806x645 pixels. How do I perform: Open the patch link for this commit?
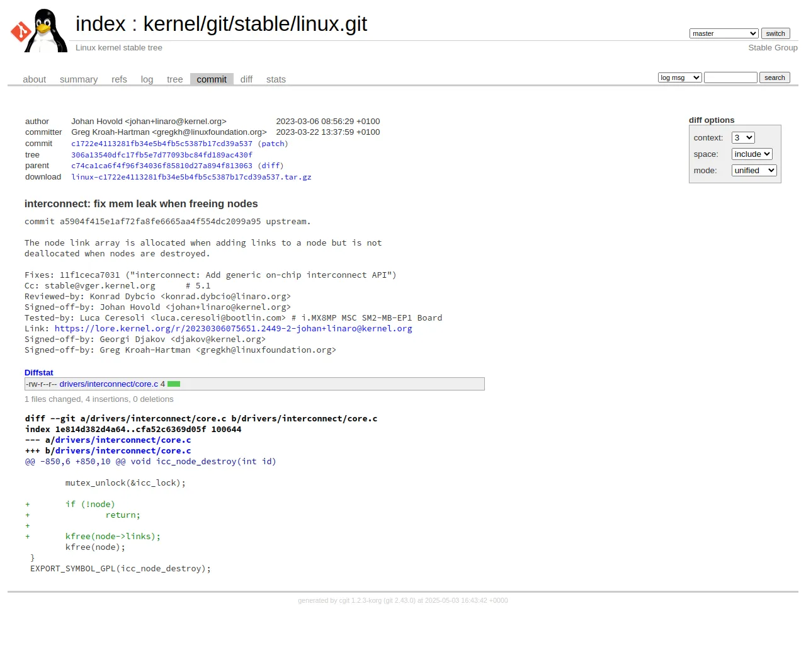[273, 144]
